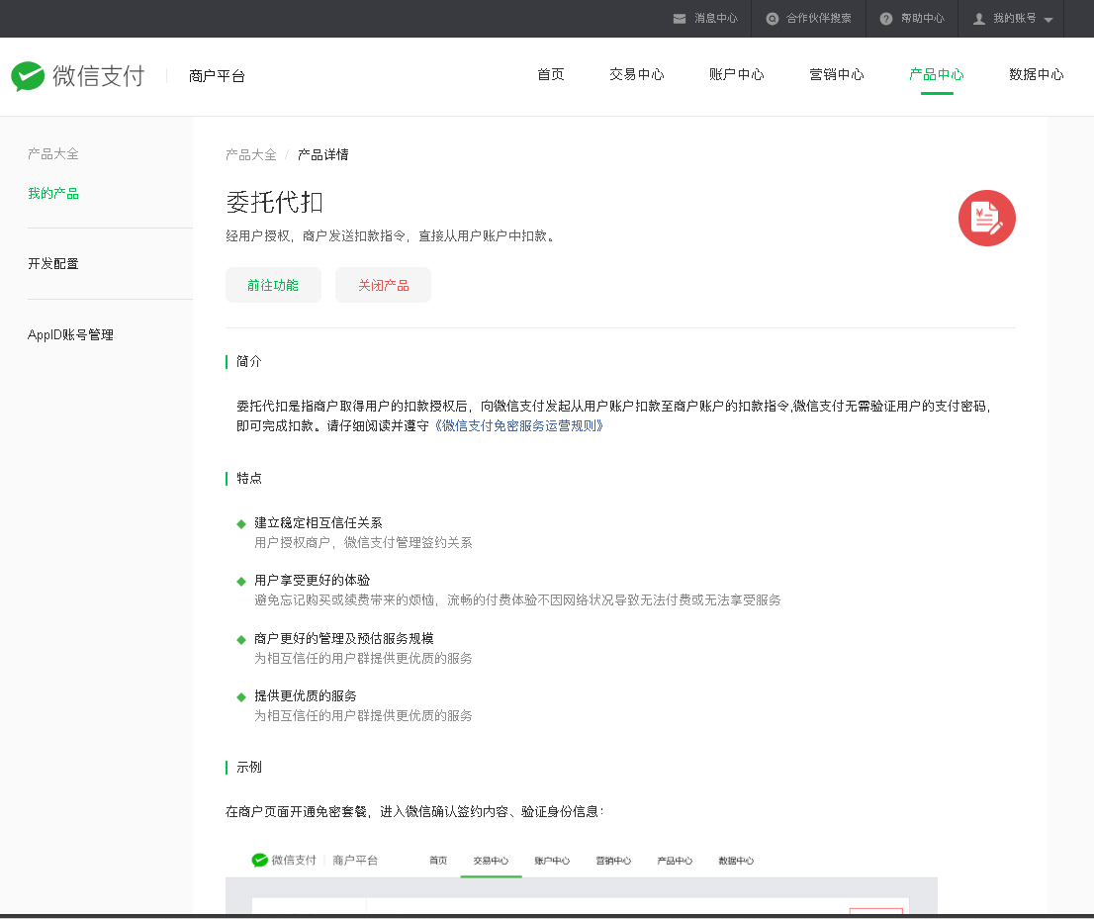The image size is (1094, 919).
Task: Open 微信支付免密服务运营规则 link
Action: (517, 425)
